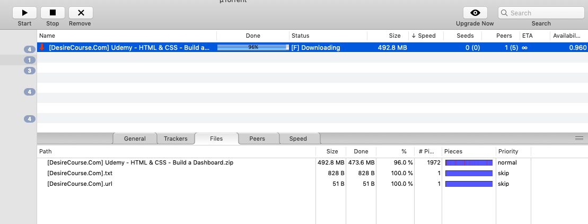588x224 pixels.
Task: Select the Files tab
Action: (216, 139)
